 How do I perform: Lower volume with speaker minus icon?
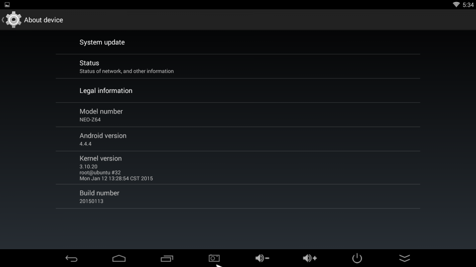click(262, 258)
